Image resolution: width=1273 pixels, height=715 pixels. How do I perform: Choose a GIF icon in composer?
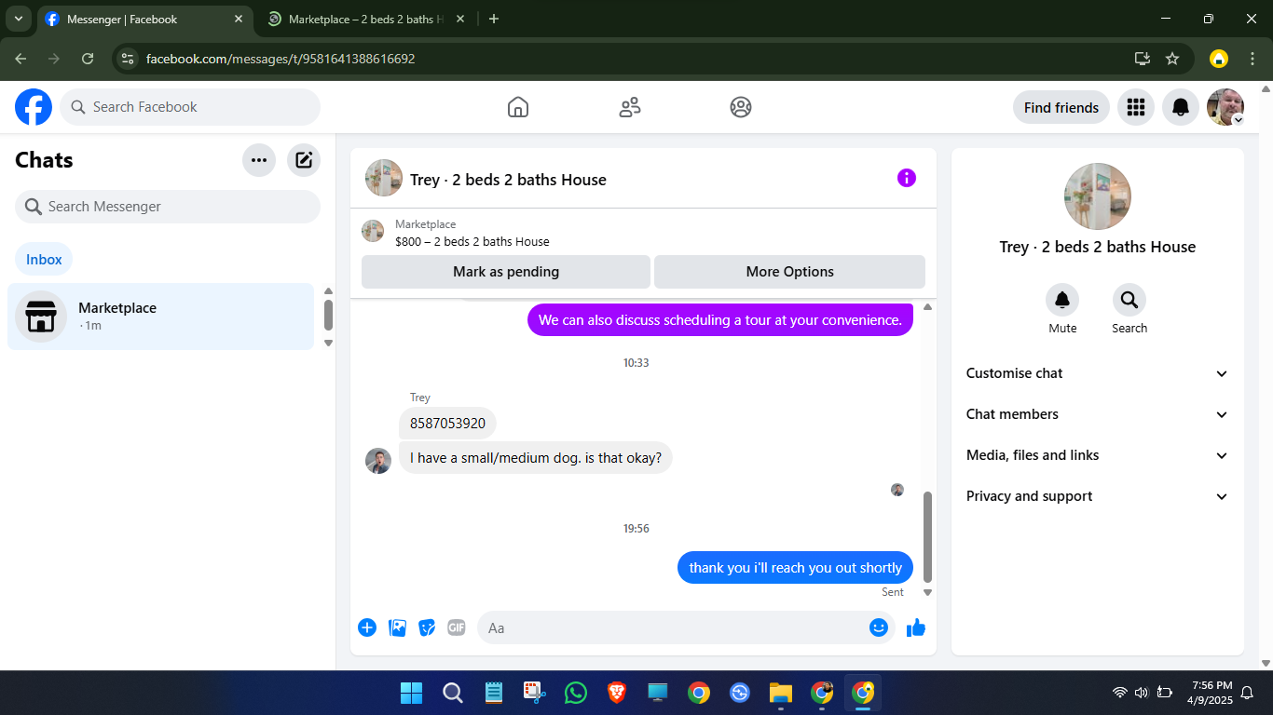(x=457, y=627)
